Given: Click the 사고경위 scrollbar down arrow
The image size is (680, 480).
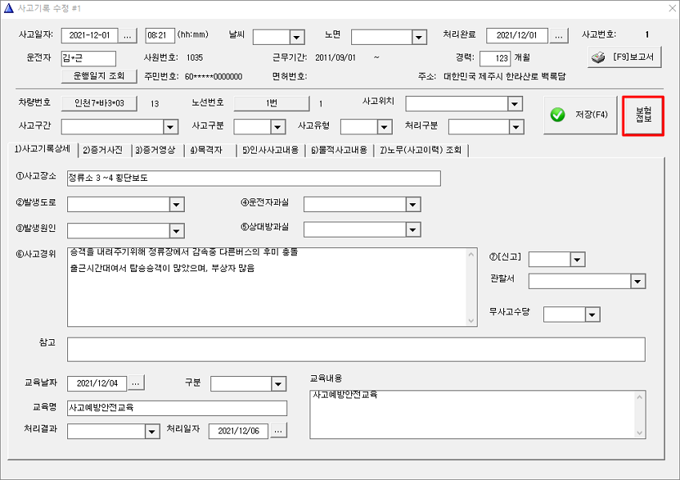Looking at the screenshot, I should pos(471,321).
